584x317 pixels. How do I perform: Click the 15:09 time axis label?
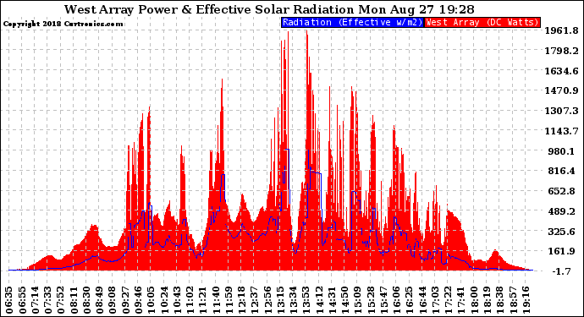click(358, 300)
